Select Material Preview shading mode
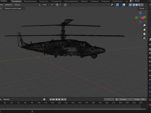The width and height of the screenshot is (151, 113). point(139,5)
